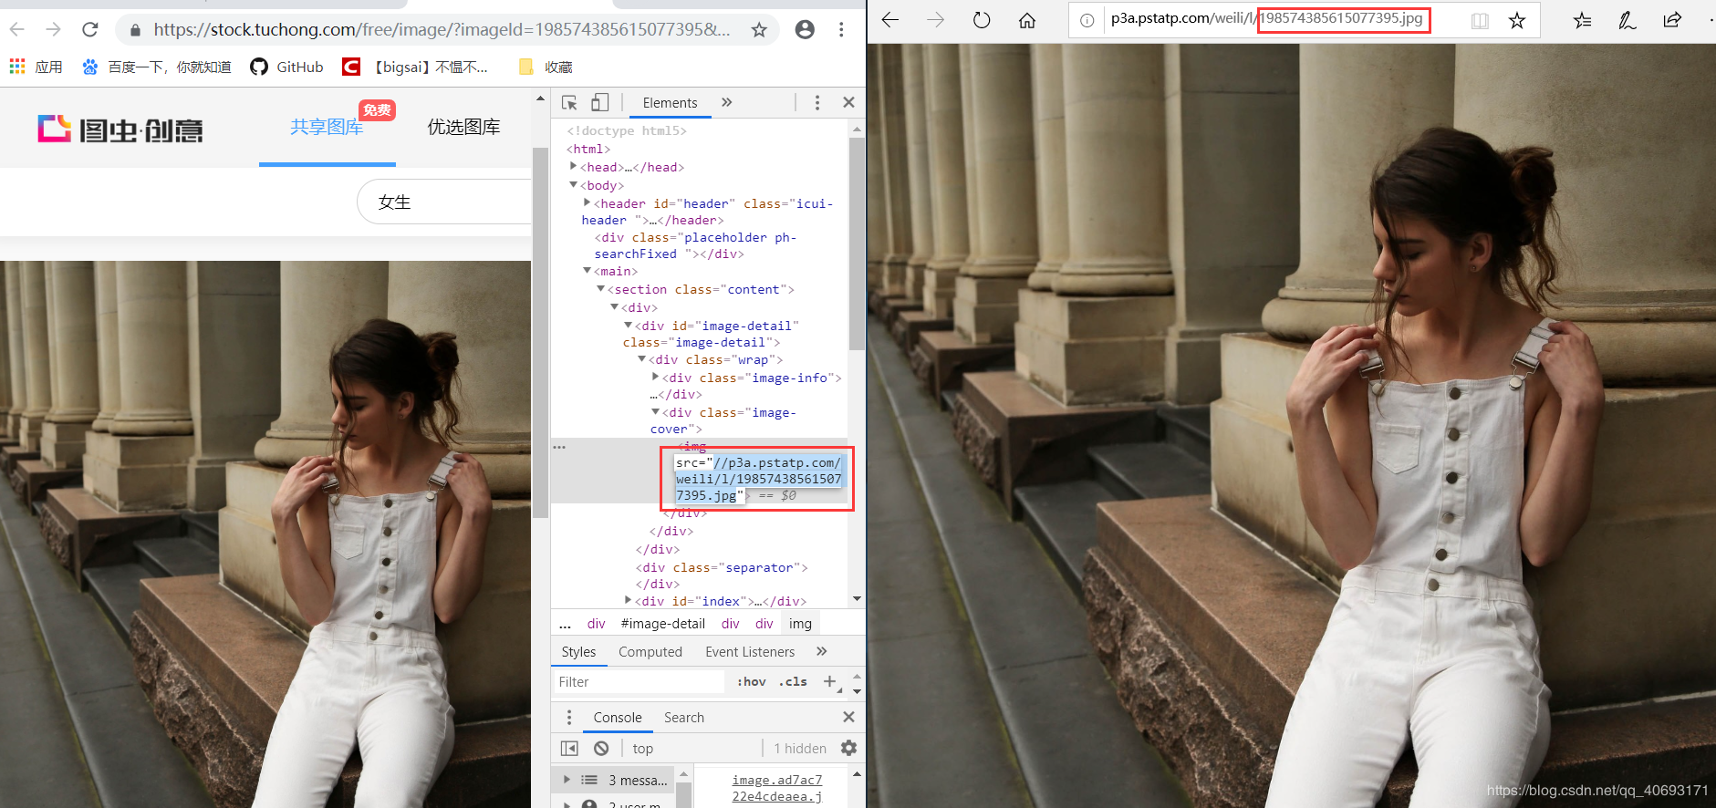
Task: Open the image.ad7ac7 source link
Action: (777, 788)
